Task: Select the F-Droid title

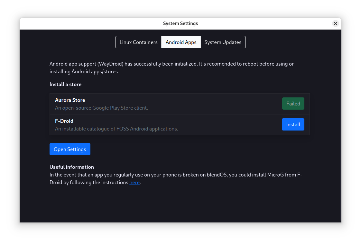Action: point(64,121)
